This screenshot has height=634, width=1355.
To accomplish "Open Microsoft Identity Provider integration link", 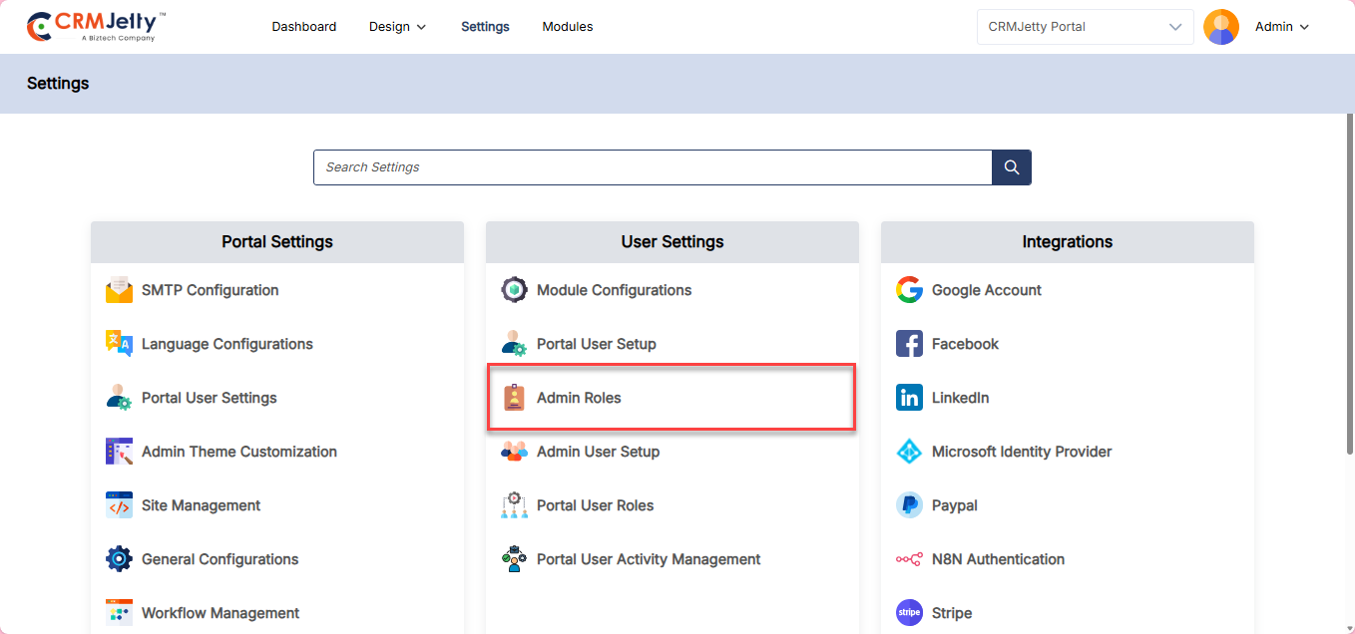I will pos(1021,452).
